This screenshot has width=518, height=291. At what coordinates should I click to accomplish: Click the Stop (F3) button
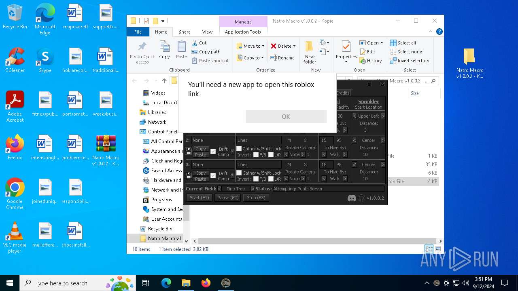click(256, 198)
